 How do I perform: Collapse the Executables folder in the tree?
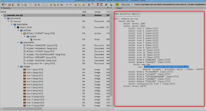tap(12, 24)
